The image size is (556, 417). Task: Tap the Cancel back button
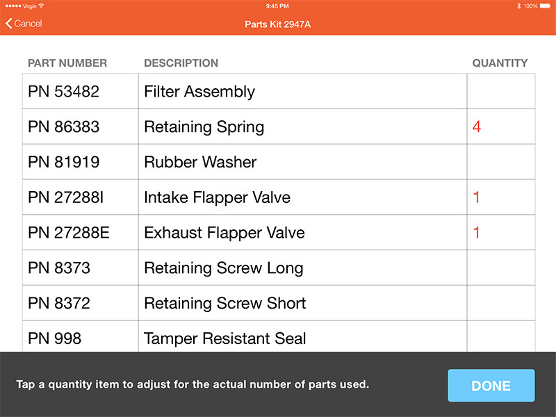(x=24, y=24)
